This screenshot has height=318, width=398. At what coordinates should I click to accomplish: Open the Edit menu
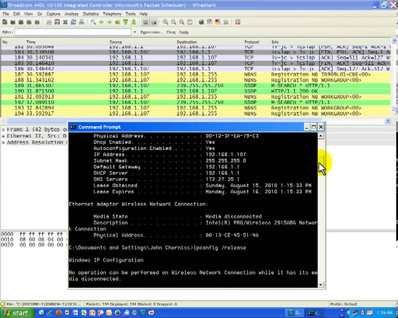point(16,14)
